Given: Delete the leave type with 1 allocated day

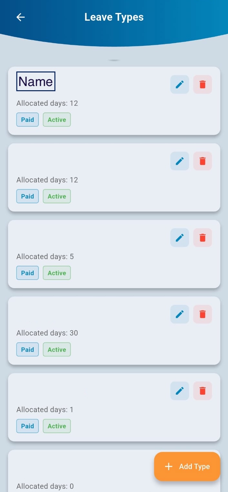Looking at the screenshot, I should (202, 391).
